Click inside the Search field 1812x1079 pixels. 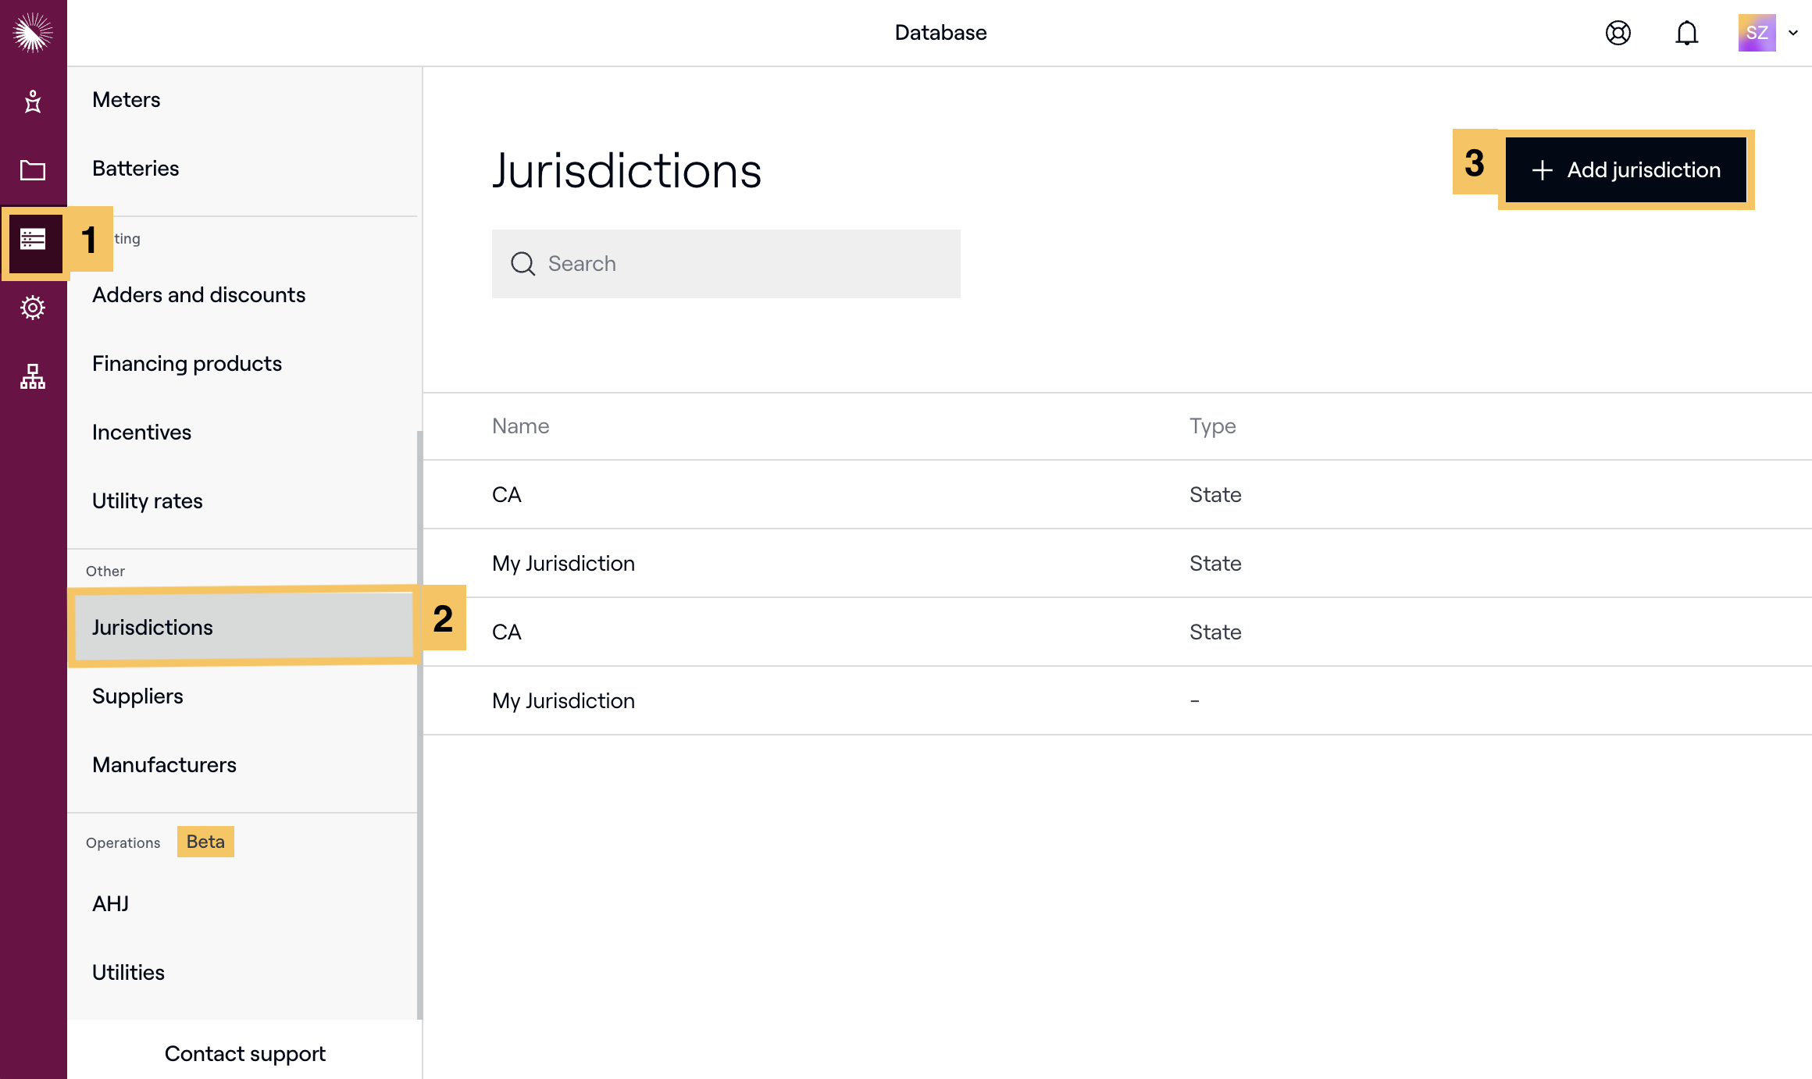726,264
